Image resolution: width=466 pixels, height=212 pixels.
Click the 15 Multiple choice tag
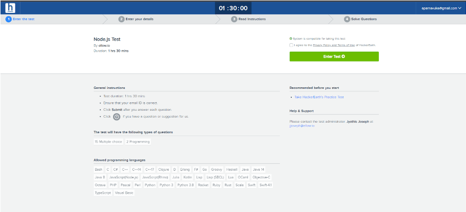108,141
